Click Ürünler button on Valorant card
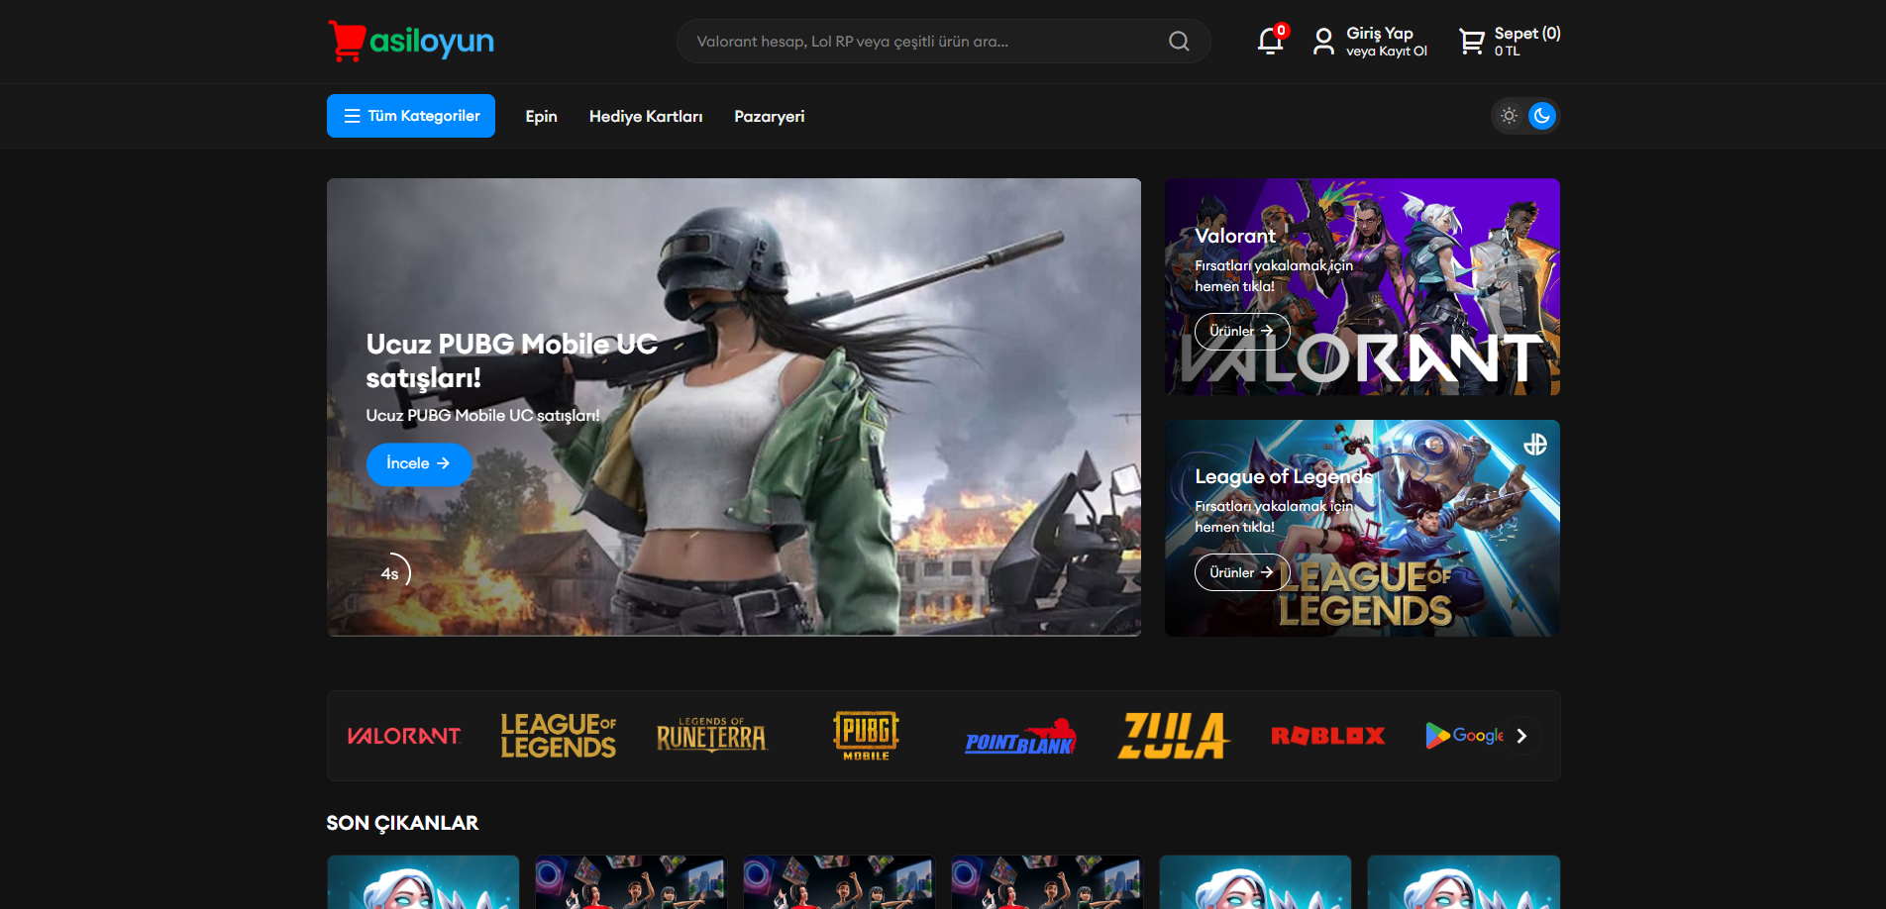Image resolution: width=1886 pixels, height=909 pixels. [x=1241, y=331]
